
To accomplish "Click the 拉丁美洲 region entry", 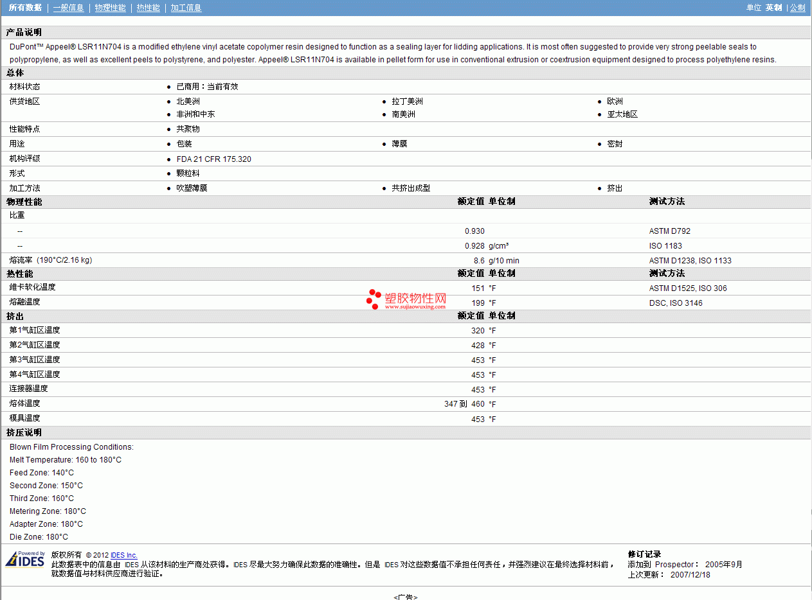I will tap(407, 101).
